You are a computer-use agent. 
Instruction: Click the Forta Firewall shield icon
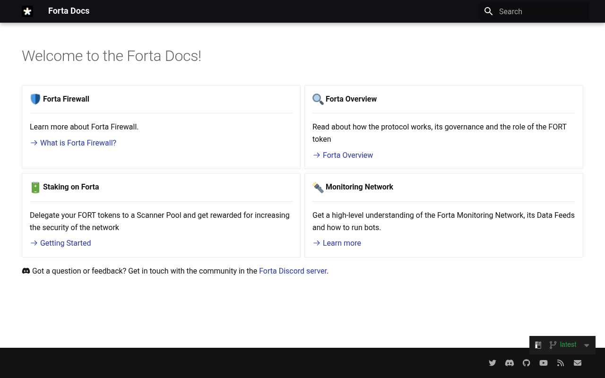click(x=35, y=99)
